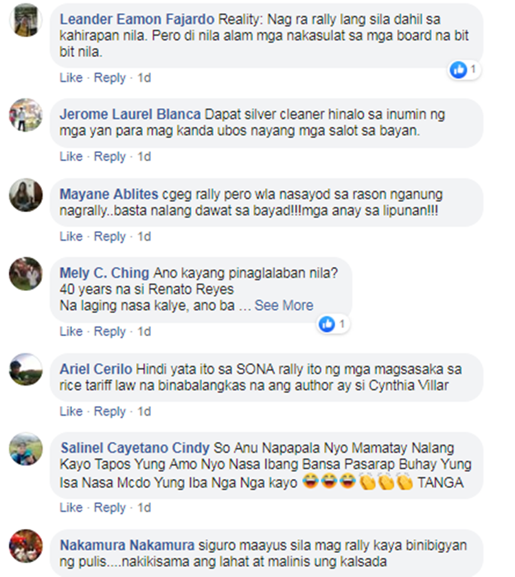515x577 pixels.
Task: Open Mayane Ablites' profile photo
Action: pos(26,195)
